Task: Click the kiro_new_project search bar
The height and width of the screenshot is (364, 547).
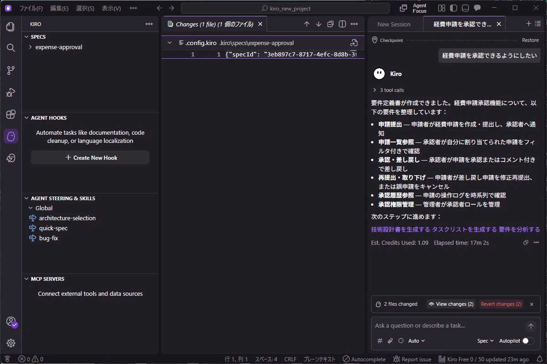Action: pos(285,8)
